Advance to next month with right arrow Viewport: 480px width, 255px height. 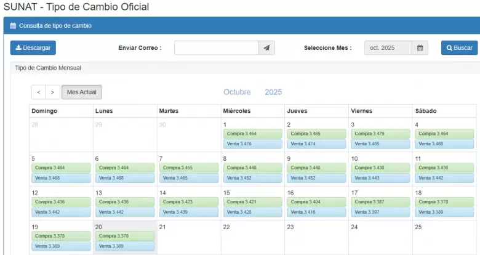pos(53,92)
